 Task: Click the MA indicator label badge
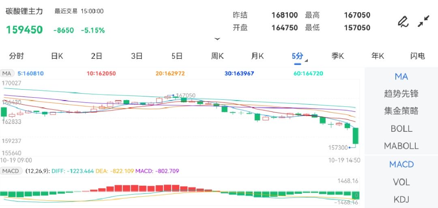click(x=7, y=73)
